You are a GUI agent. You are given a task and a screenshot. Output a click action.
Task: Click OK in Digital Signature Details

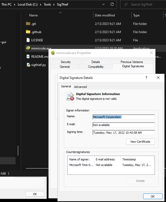pyautogui.click(x=153, y=196)
